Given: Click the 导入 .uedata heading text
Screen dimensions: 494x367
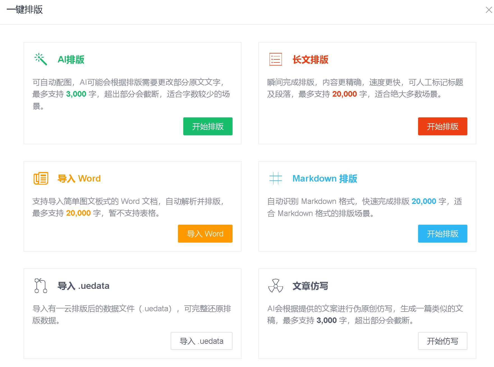Looking at the screenshot, I should pyautogui.click(x=84, y=286).
